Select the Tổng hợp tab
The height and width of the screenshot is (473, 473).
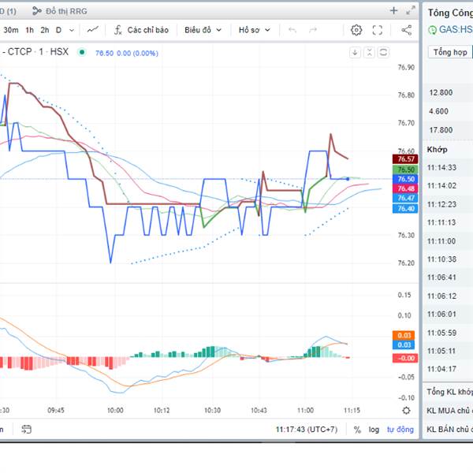click(449, 52)
